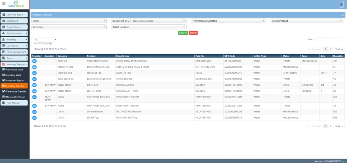This screenshot has width=347, height=163.
Task: Open Warehouse Transfer report
Action: 14,92
